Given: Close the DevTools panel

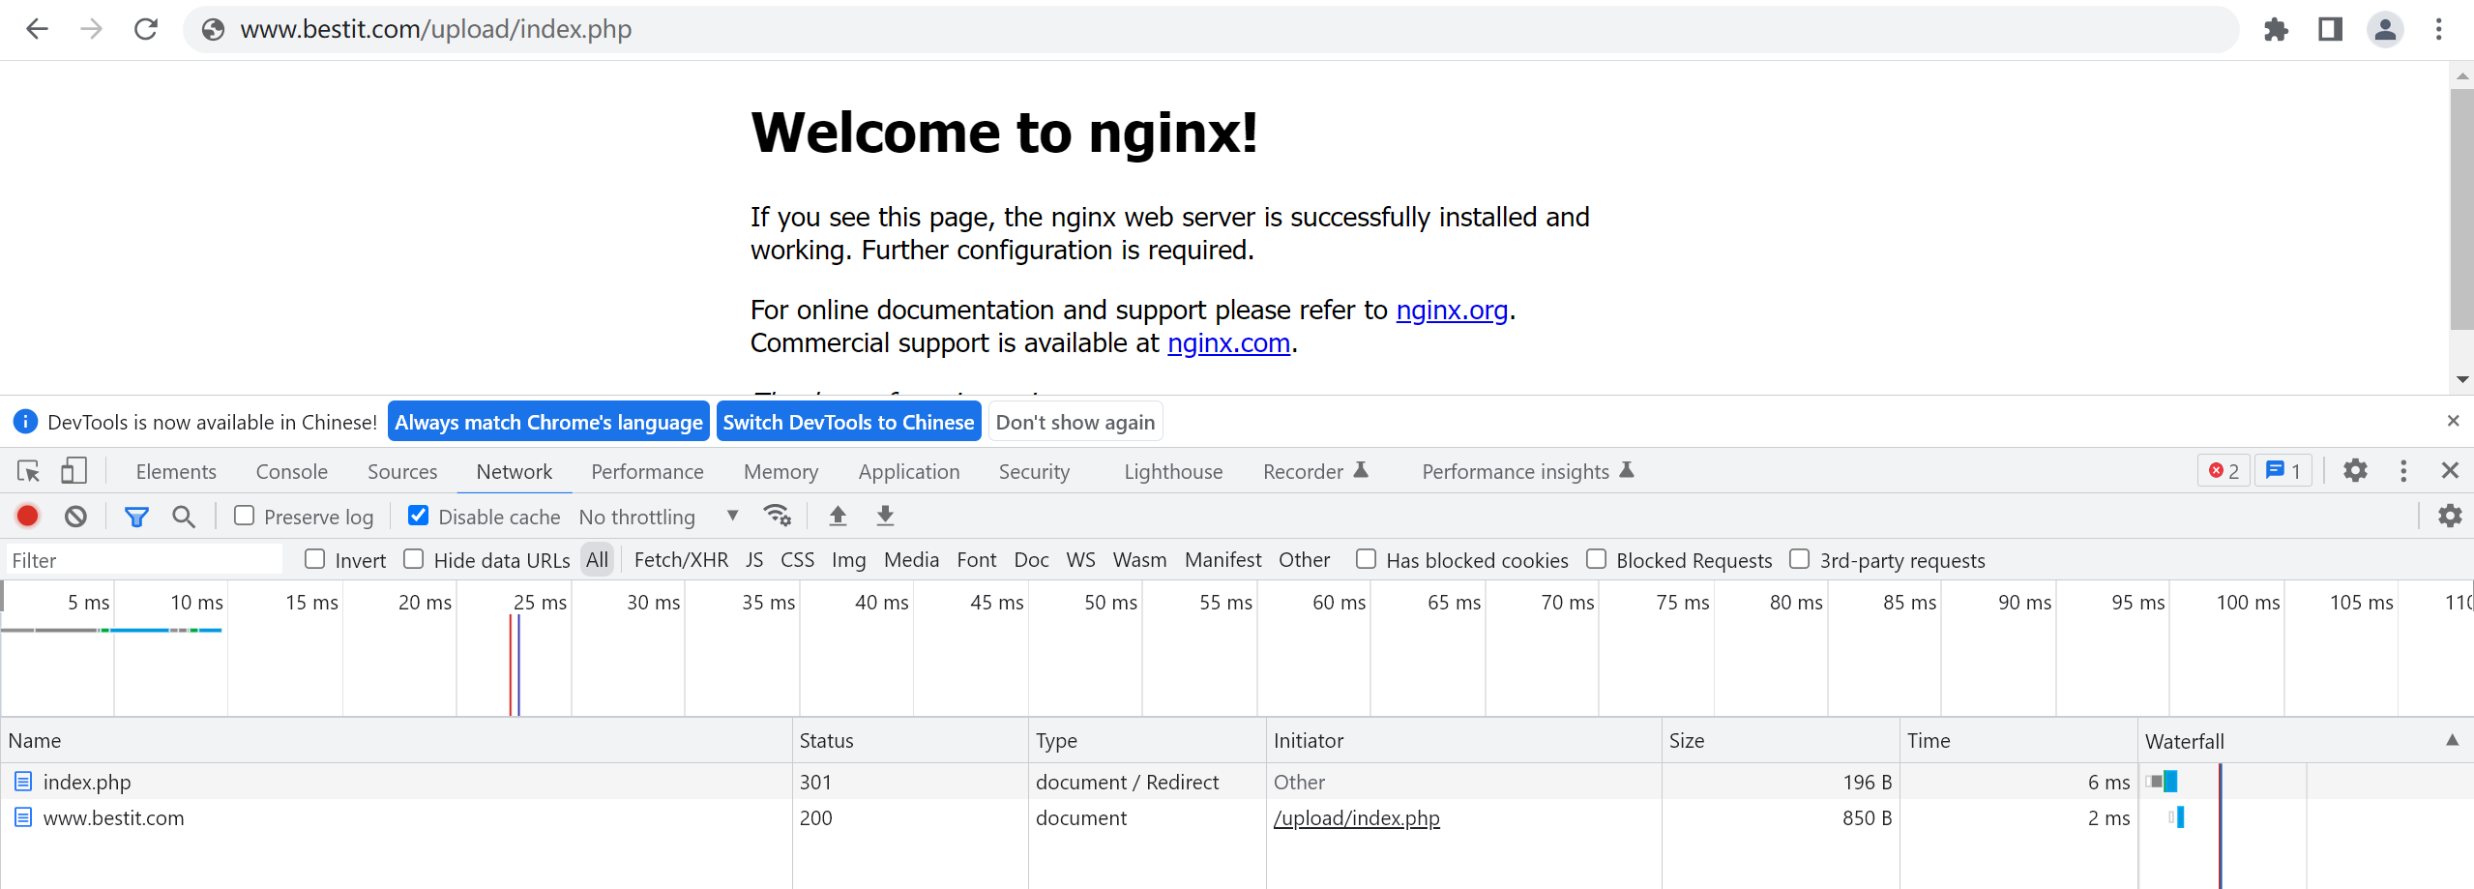Looking at the screenshot, I should coord(2450,470).
